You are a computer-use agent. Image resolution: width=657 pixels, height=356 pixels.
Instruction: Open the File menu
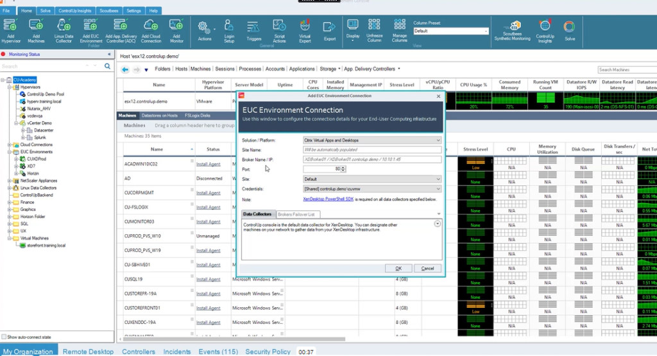pos(6,10)
